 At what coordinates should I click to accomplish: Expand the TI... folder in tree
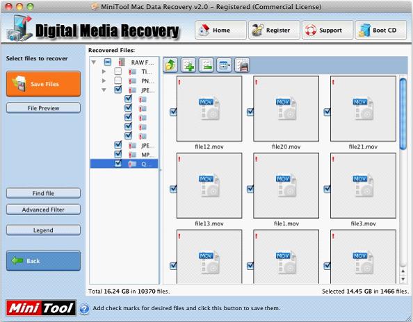(x=104, y=71)
